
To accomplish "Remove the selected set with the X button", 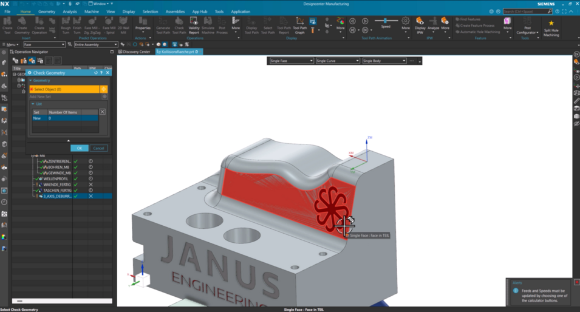I will (103, 112).
